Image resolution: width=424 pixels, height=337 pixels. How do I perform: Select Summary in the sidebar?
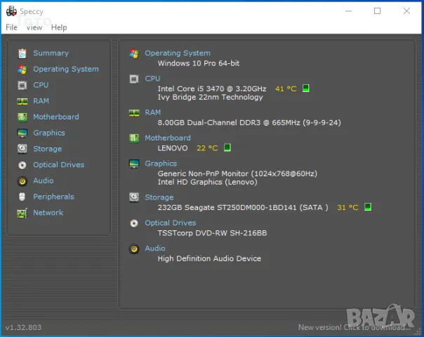[51, 53]
